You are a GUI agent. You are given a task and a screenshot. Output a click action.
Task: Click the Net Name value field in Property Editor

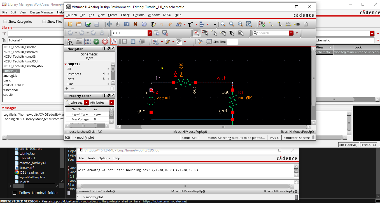coord(101,109)
